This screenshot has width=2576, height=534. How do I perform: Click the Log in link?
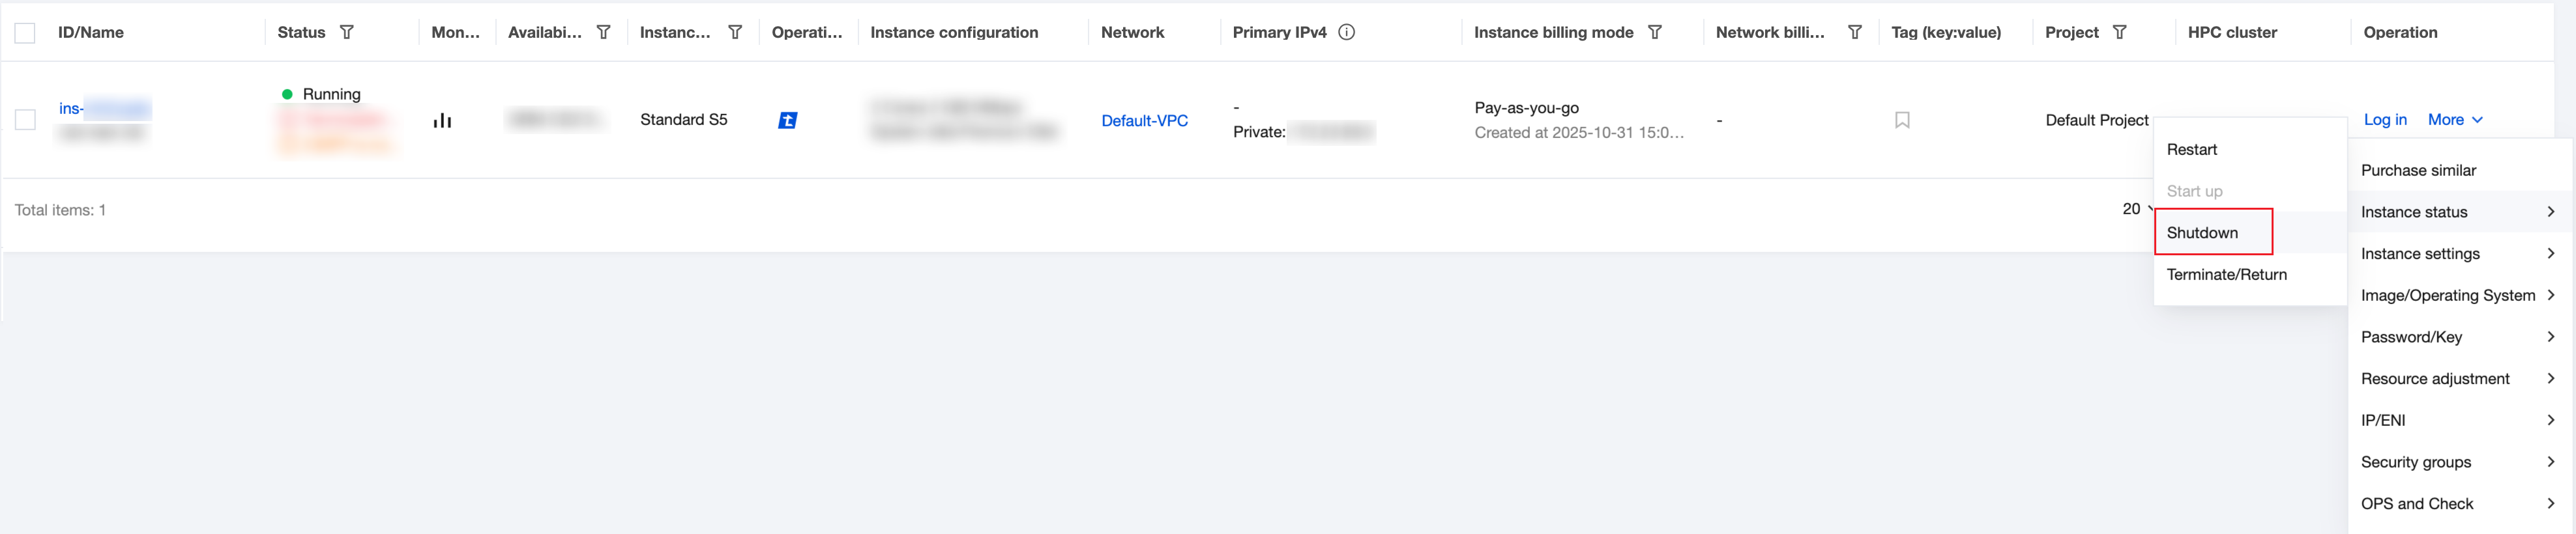(x=2385, y=120)
